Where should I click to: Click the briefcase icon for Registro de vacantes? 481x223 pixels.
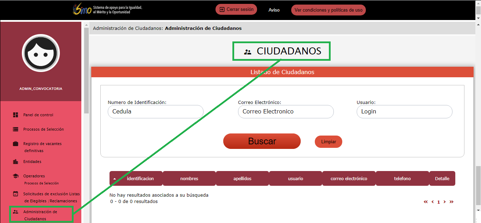15,144
